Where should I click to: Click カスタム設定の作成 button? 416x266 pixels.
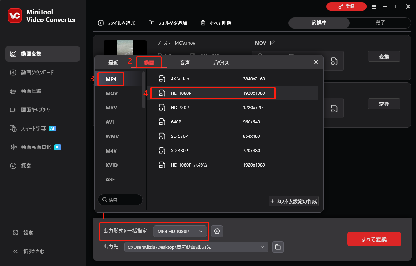pos(293,201)
